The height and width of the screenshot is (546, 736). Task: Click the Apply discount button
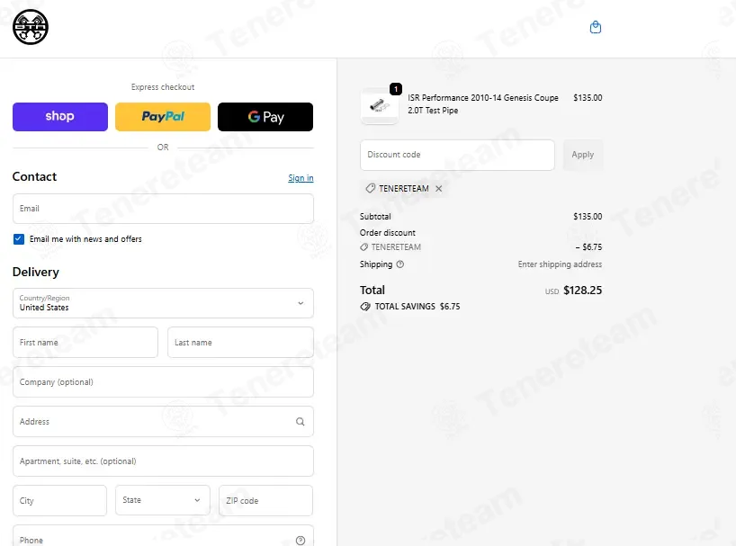[x=582, y=155]
